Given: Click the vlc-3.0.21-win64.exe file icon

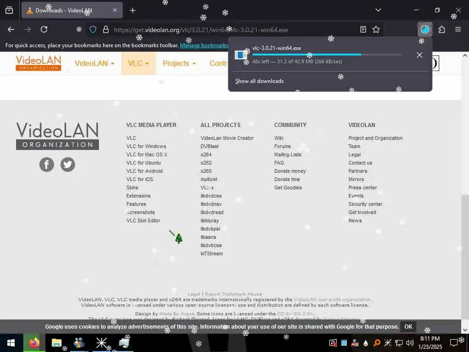Looking at the screenshot, I should pyautogui.click(x=241, y=55).
